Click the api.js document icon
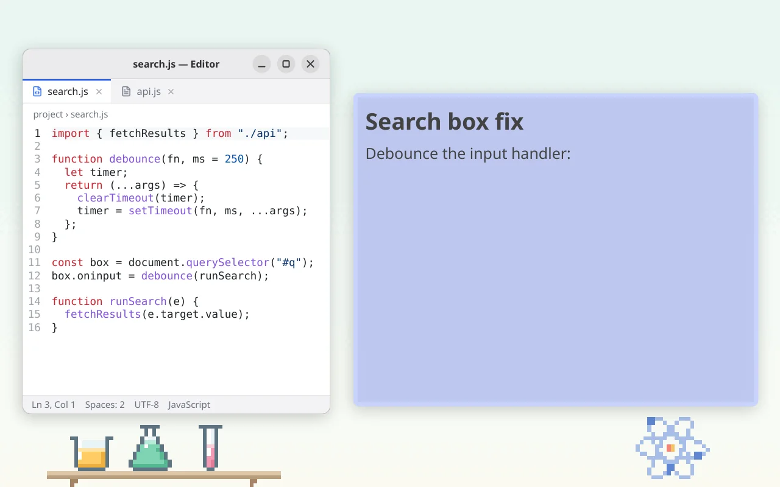 click(x=126, y=92)
